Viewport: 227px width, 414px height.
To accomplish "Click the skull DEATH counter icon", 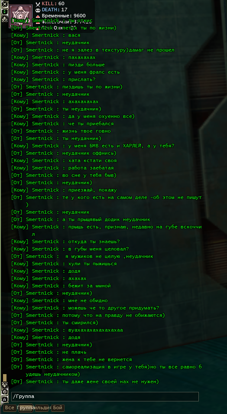I will 38,10.
